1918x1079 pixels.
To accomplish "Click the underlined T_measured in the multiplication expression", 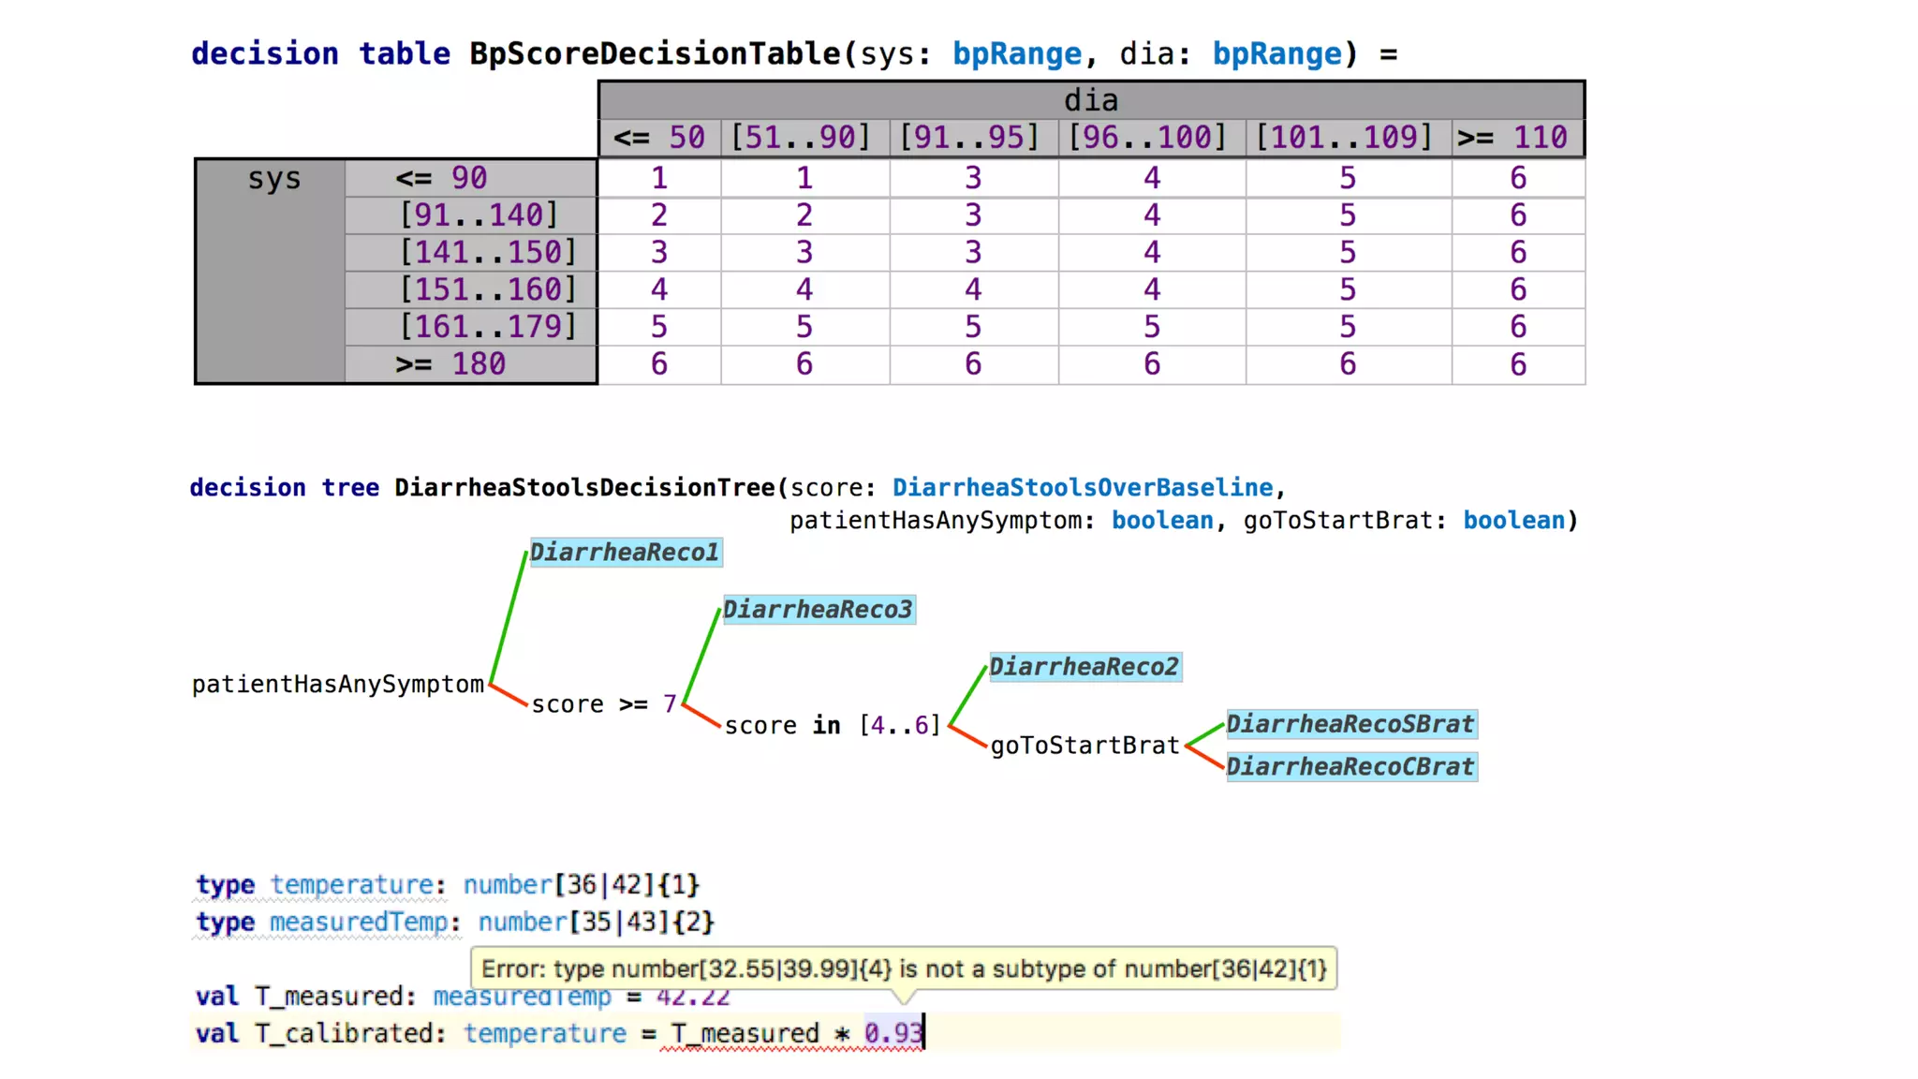I will pyautogui.click(x=745, y=1034).
